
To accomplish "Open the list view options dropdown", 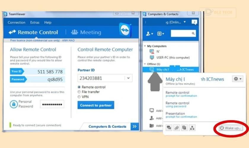I will 161,34.
